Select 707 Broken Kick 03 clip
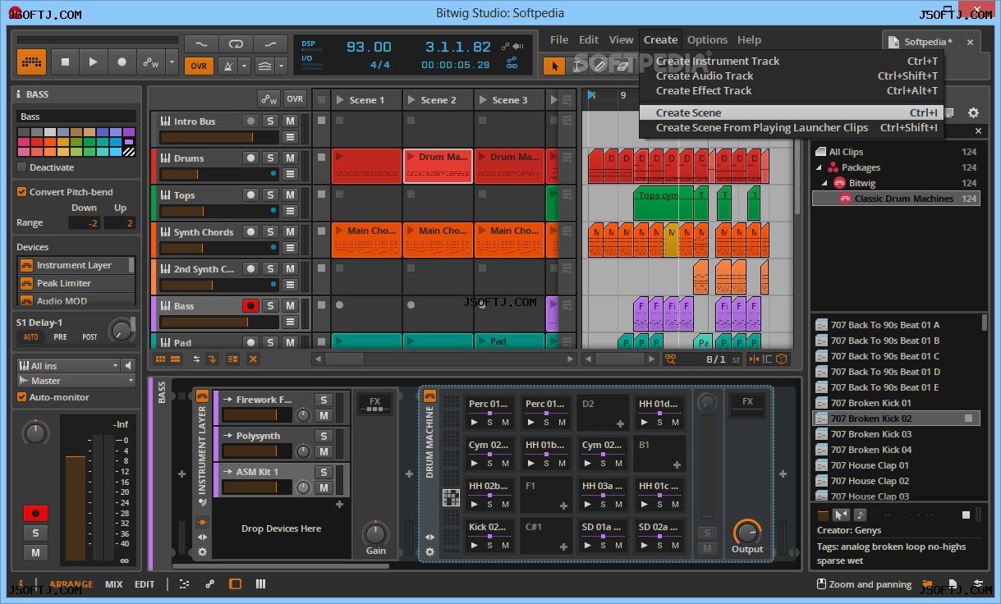The width and height of the screenshot is (1001, 604). click(898, 434)
